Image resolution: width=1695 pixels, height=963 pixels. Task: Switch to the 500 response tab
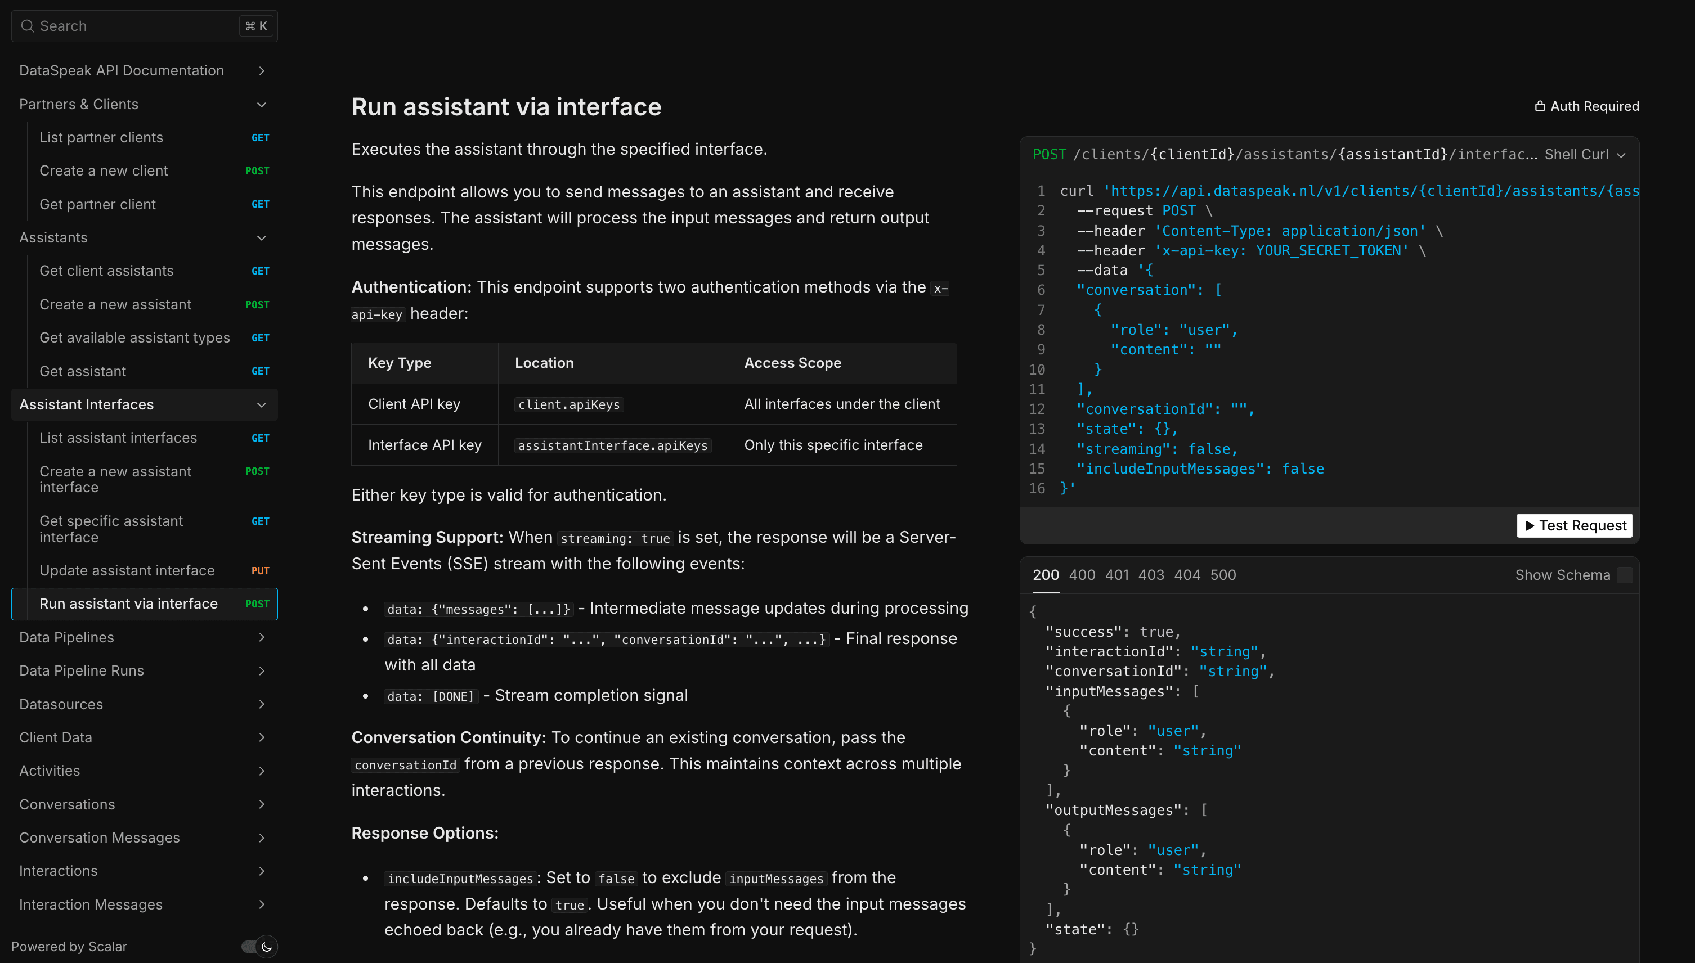coord(1223,575)
